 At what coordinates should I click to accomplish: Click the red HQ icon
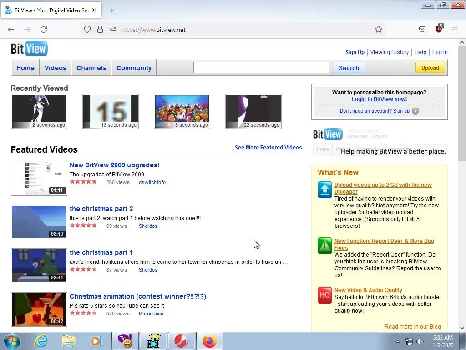324,295
